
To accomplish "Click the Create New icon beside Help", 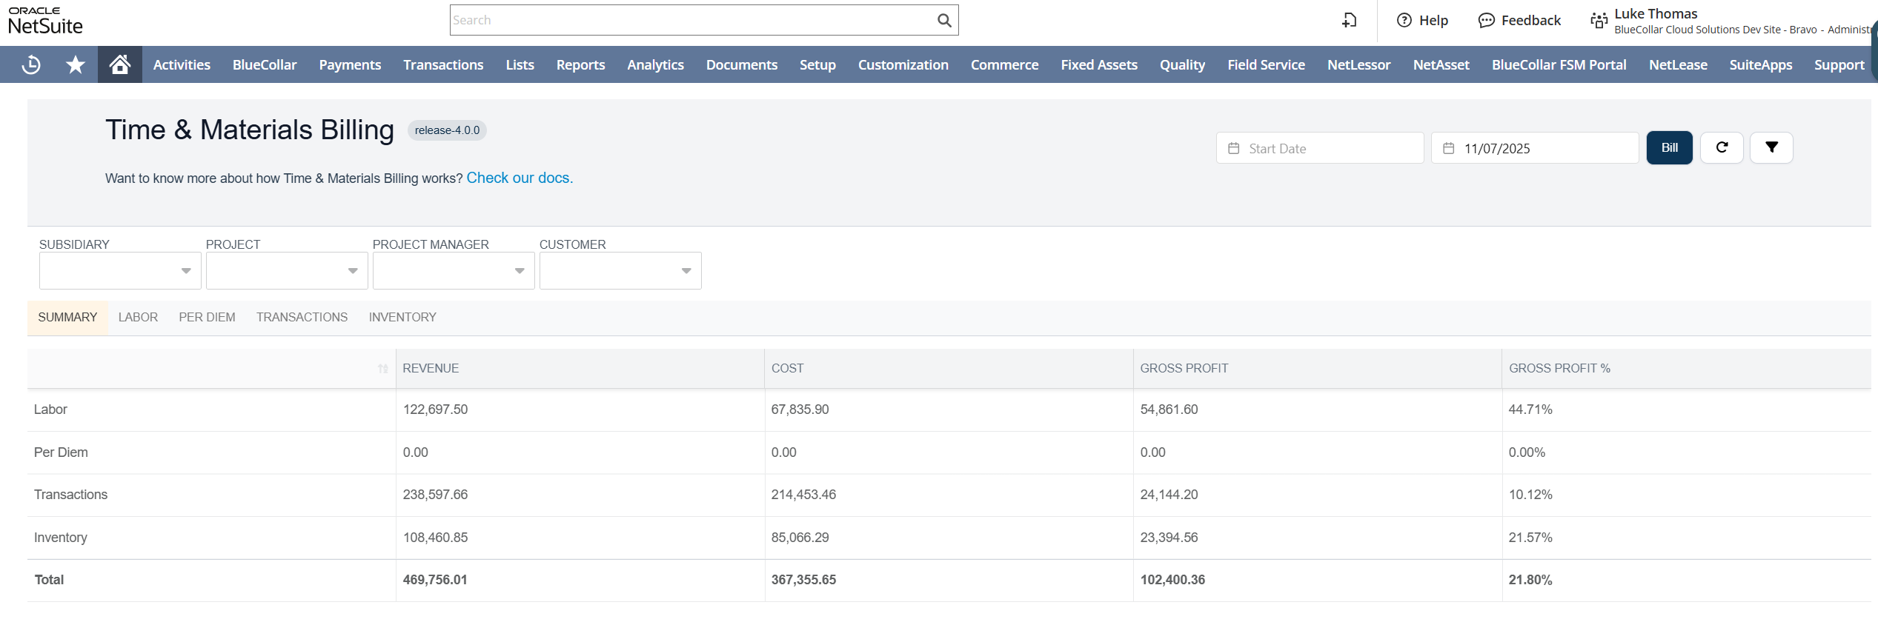I will tap(1349, 21).
